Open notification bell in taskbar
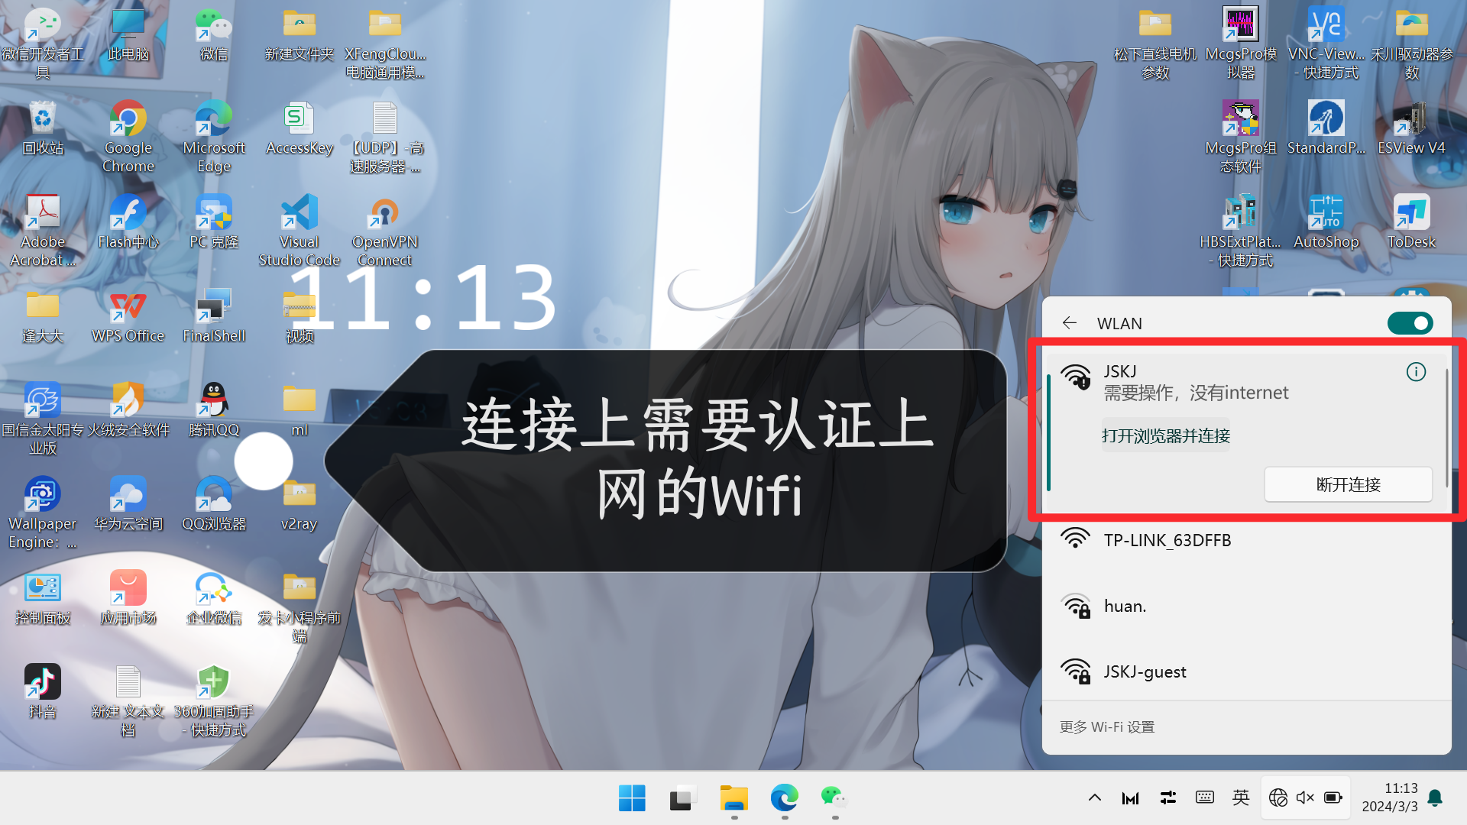This screenshot has height=825, width=1467. pyautogui.click(x=1435, y=798)
